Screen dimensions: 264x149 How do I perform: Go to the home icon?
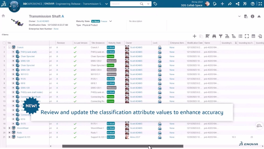click(3, 16)
